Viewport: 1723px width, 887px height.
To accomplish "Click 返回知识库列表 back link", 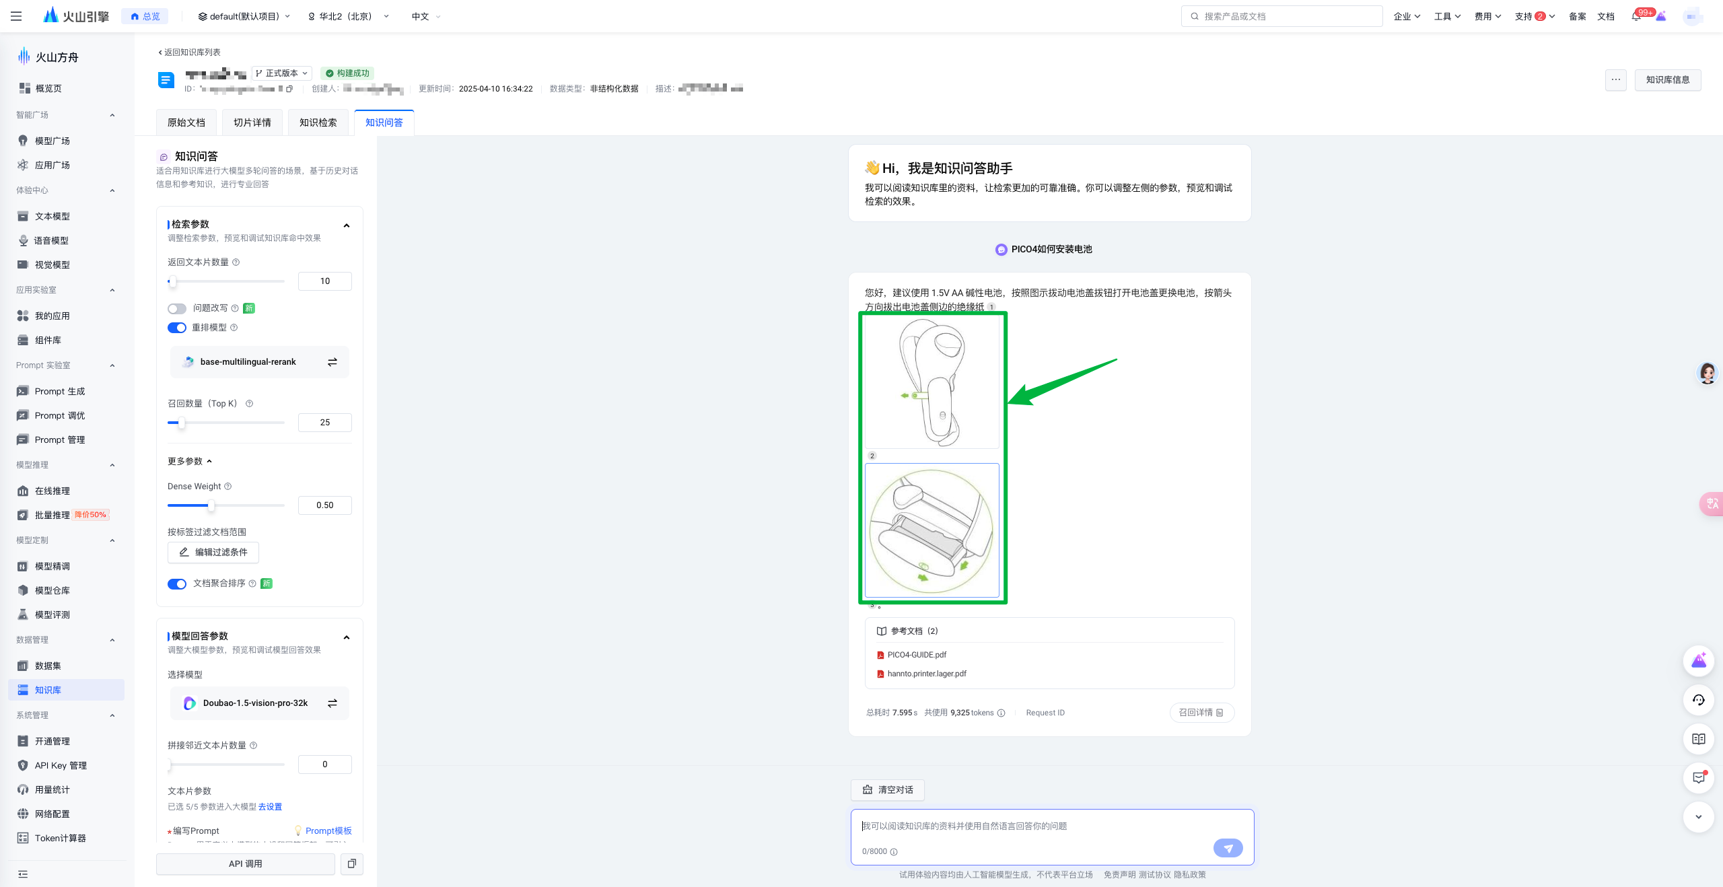I will [189, 52].
